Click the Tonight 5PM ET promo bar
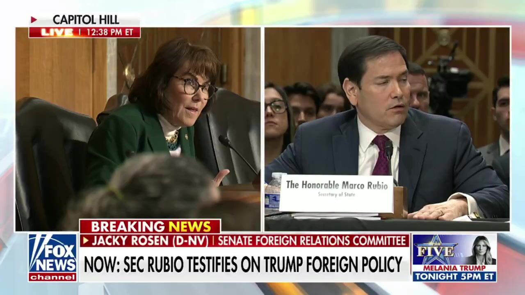 pyautogui.click(x=454, y=277)
